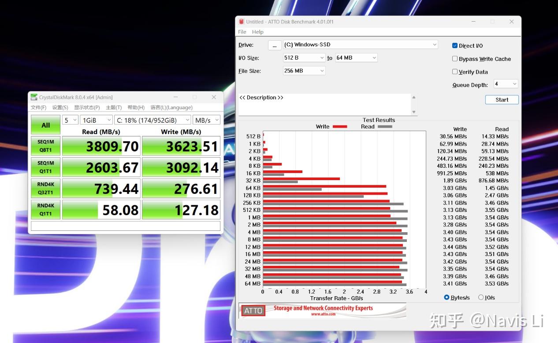Open CrystalDiskMark 帮助(H) menu

pyautogui.click(x=136, y=107)
